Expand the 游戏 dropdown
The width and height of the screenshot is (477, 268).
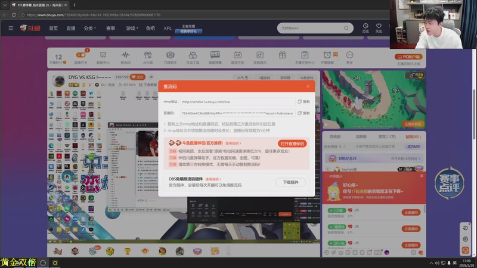coord(132,28)
